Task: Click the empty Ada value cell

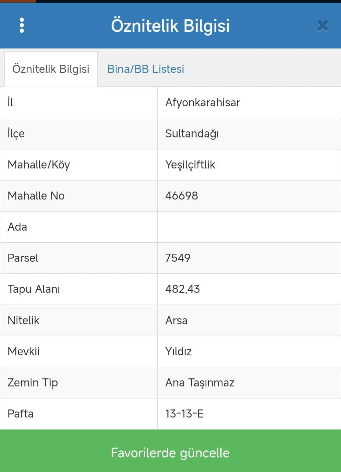Action: [249, 227]
